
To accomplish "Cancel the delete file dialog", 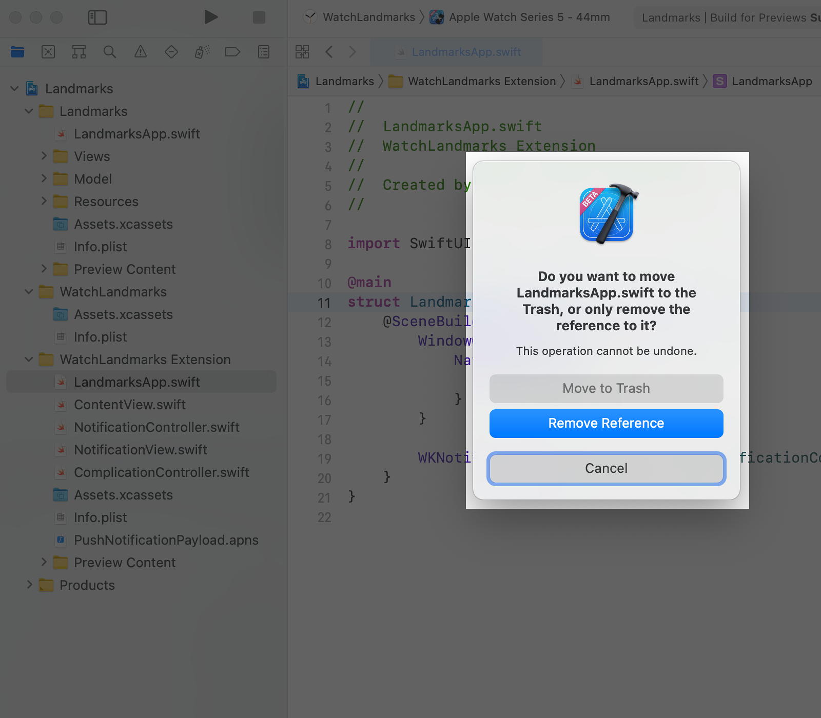I will (606, 468).
